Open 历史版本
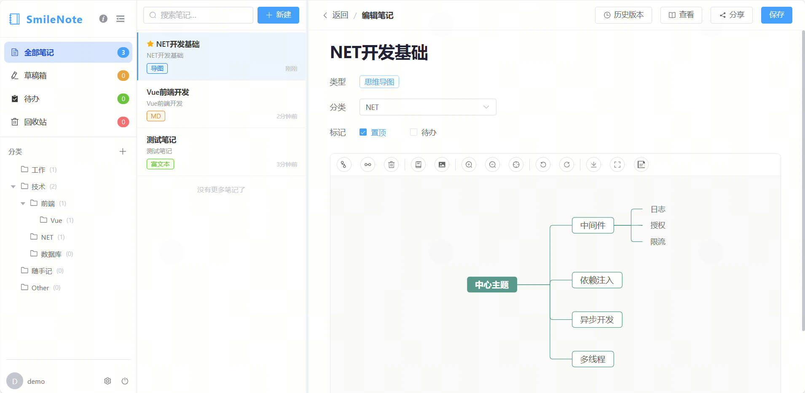805x393 pixels. (x=623, y=15)
